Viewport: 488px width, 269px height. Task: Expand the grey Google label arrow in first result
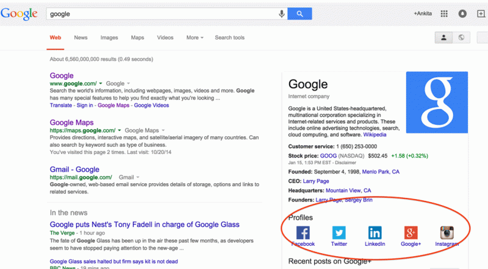coord(128,83)
